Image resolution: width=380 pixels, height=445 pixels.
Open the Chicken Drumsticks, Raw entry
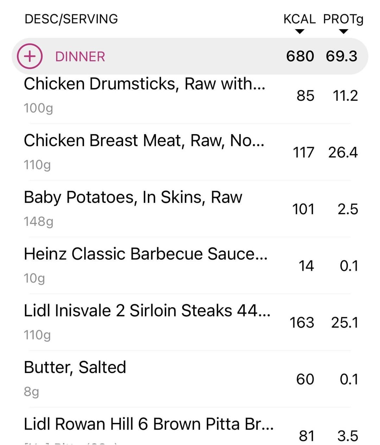190,96
